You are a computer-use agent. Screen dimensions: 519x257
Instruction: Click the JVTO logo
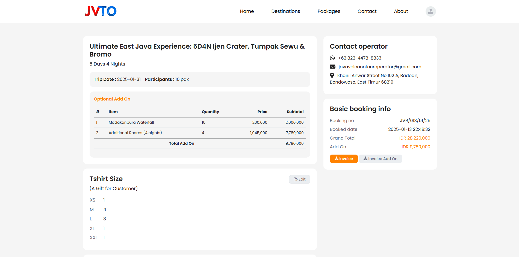point(101,11)
